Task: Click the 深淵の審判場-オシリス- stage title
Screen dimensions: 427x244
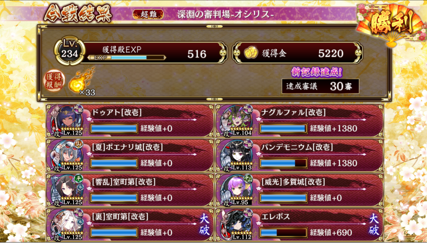Action: (225, 14)
